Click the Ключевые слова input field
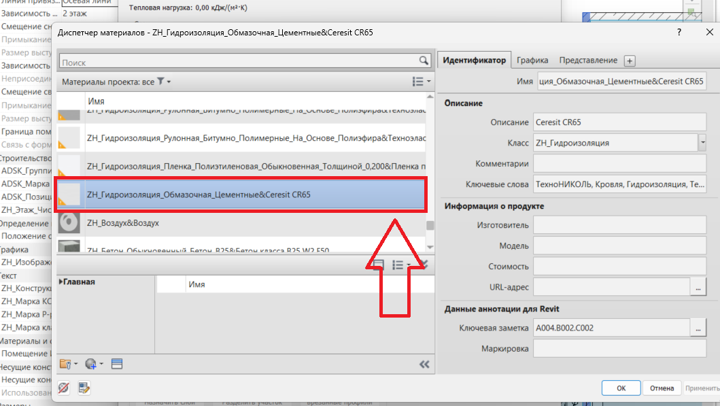The width and height of the screenshot is (720, 406). pyautogui.click(x=619, y=184)
